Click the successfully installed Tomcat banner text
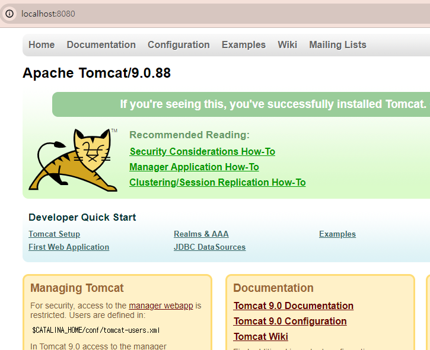This screenshot has width=430, height=350. coord(273,104)
